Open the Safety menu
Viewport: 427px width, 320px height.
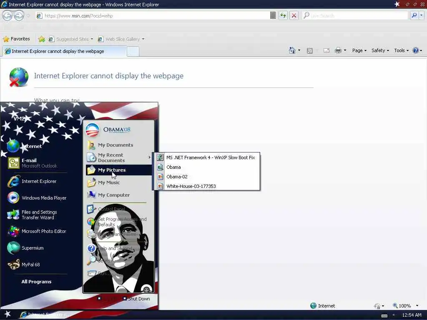[x=380, y=50]
